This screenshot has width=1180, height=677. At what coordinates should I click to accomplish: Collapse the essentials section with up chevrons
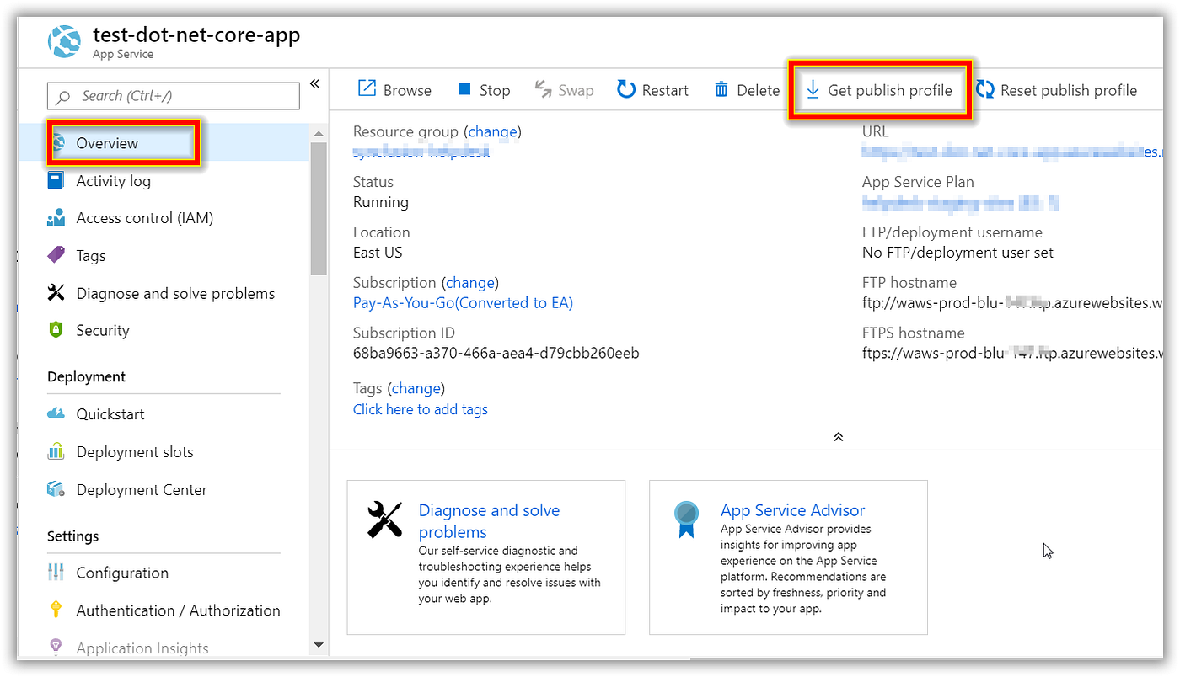pos(838,437)
